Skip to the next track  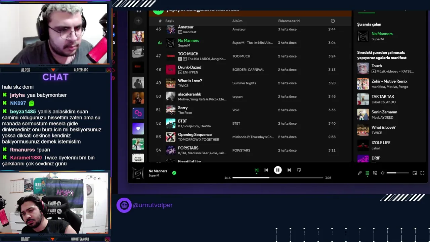pos(289,170)
